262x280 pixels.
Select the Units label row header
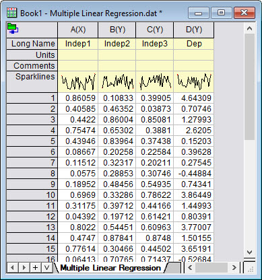tap(32, 55)
